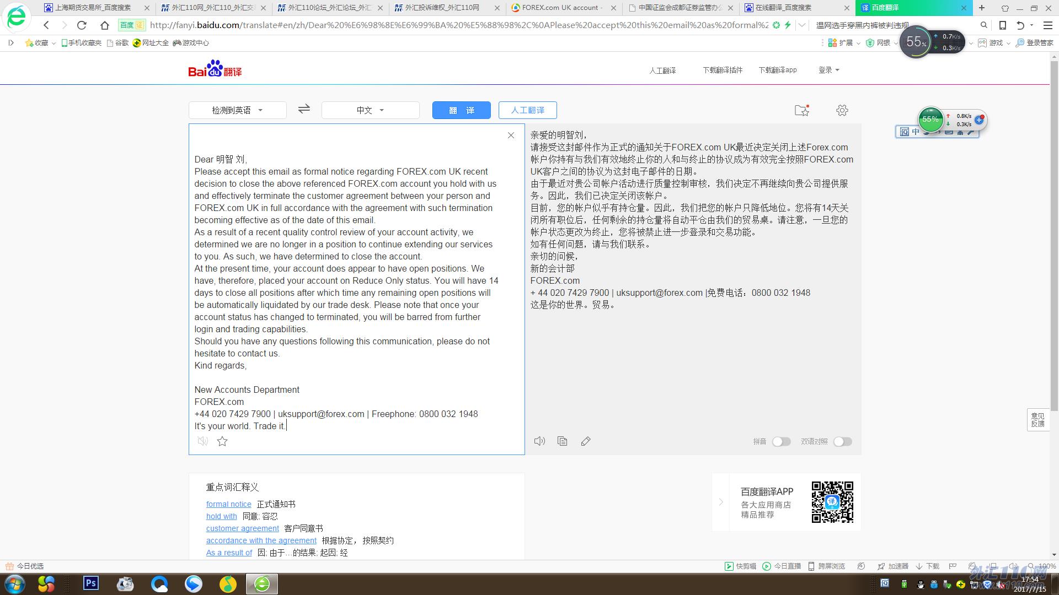This screenshot has width=1059, height=595.
Task: Click the 加速器 status bar icon
Action: coord(893,566)
